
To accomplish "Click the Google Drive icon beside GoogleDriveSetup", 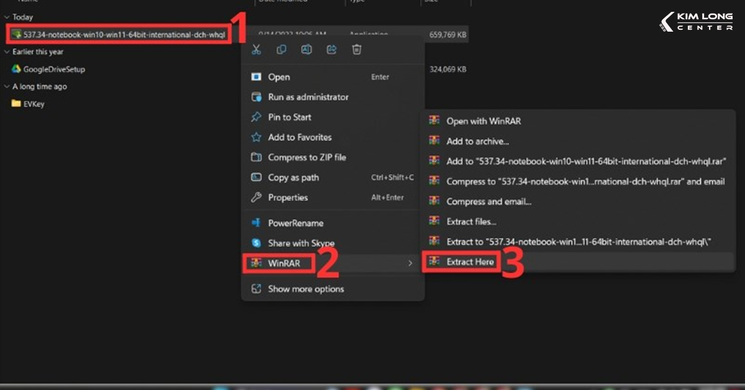I will (17, 69).
